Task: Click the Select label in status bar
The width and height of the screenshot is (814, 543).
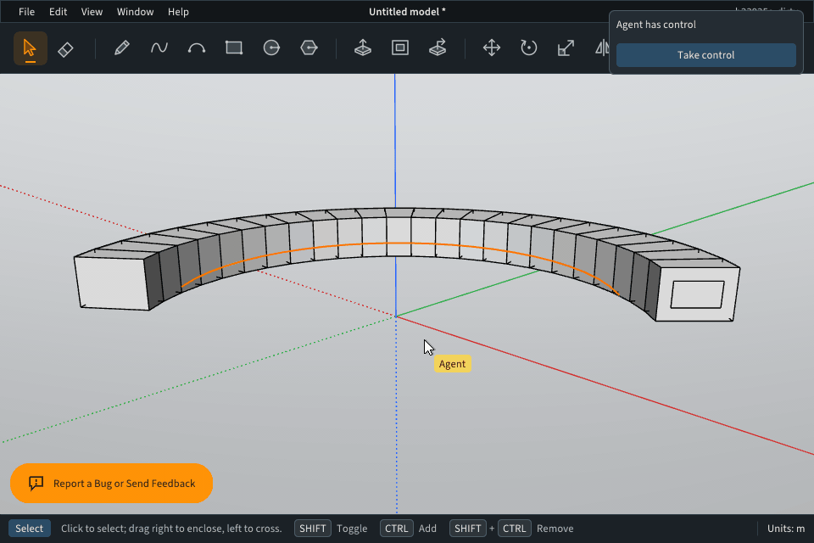Action: coord(29,529)
